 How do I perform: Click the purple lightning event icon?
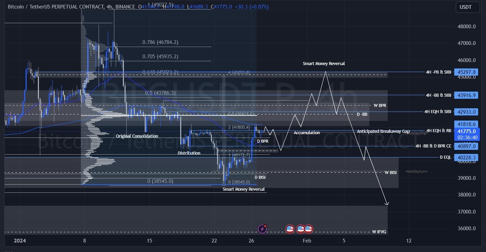(262, 229)
